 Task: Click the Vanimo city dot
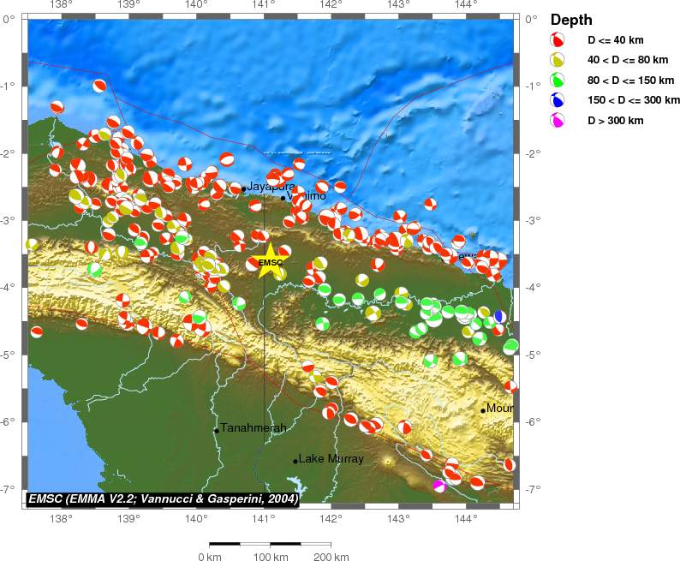[283, 198]
